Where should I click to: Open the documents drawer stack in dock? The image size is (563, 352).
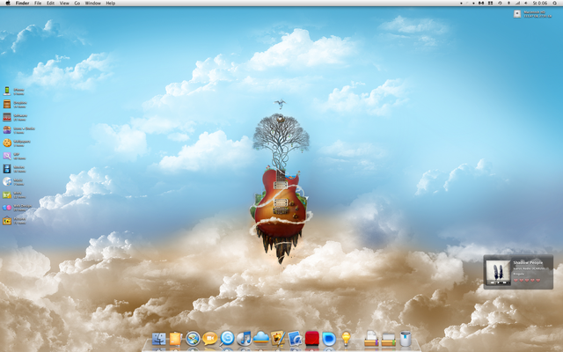pos(371,338)
